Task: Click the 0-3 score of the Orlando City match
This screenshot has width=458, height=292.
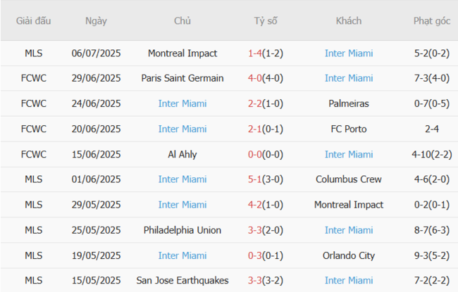Action: tap(256, 255)
